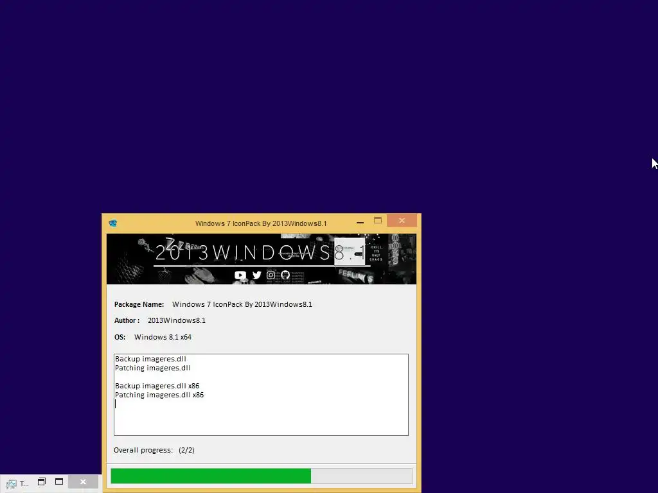Viewport: 658px width, 493px height.
Task: Open the GitHub icon in the banner
Action: [285, 275]
